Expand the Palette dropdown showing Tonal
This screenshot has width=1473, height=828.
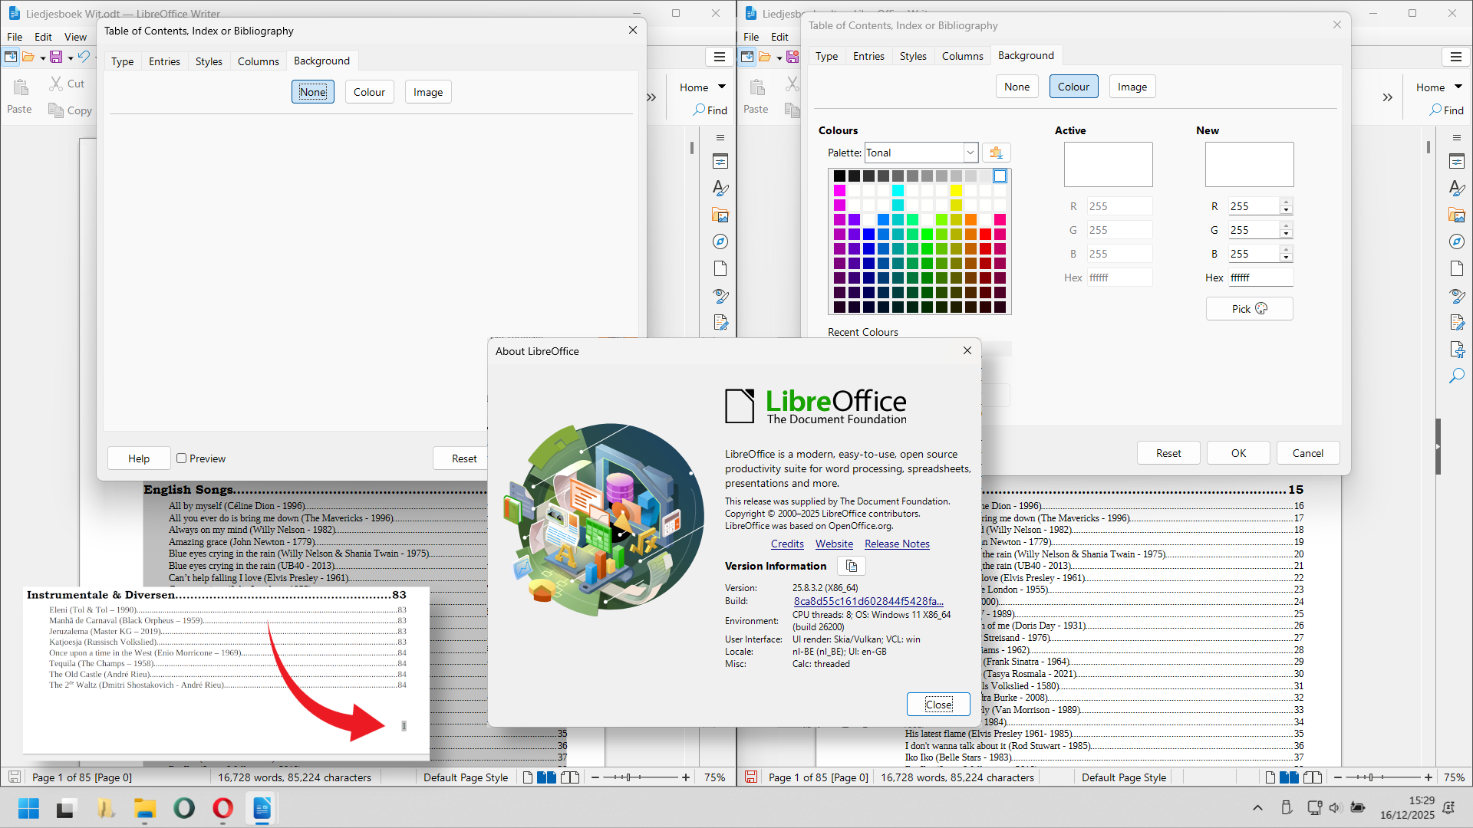(x=970, y=153)
